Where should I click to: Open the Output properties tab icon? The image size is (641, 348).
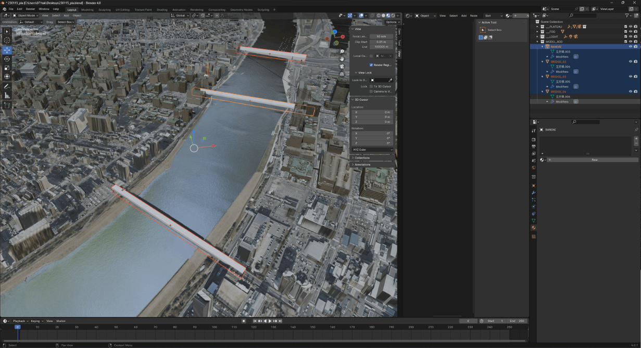coord(534,147)
